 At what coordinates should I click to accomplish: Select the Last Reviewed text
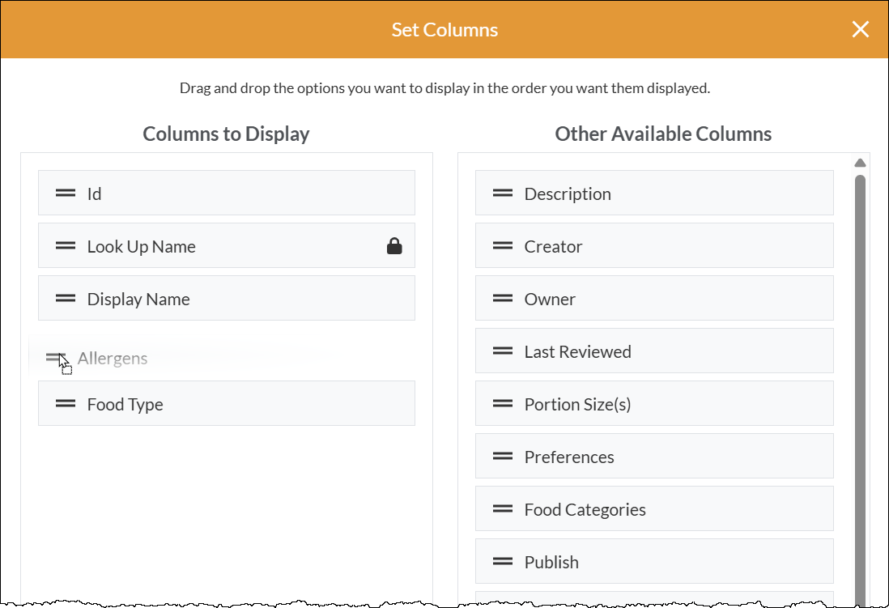point(578,352)
